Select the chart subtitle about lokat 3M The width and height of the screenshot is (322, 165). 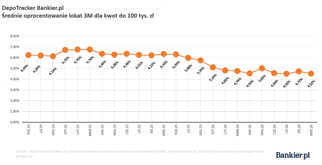tap(78, 16)
